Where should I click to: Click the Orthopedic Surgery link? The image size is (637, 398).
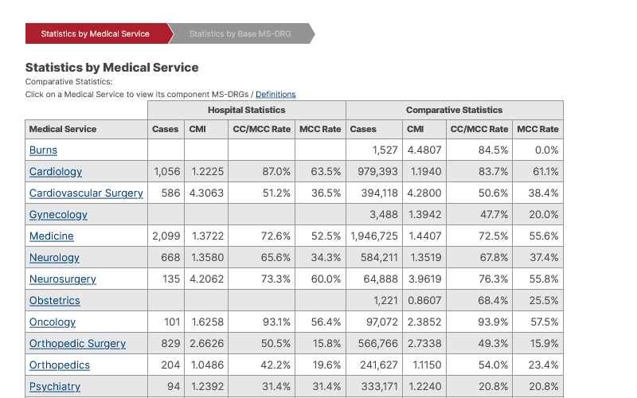pos(77,344)
